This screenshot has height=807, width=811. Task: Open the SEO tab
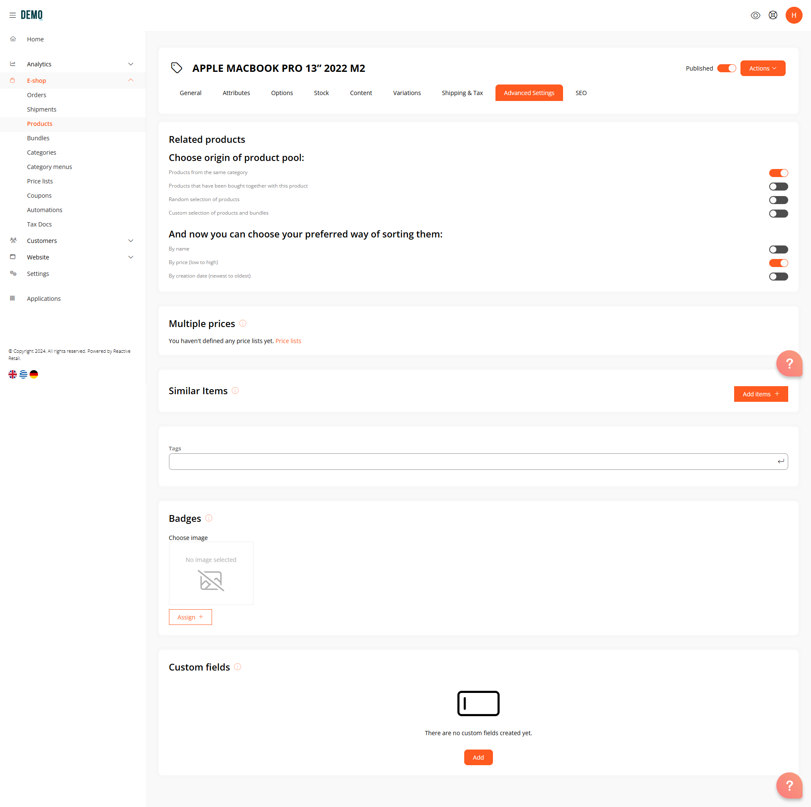coord(581,93)
